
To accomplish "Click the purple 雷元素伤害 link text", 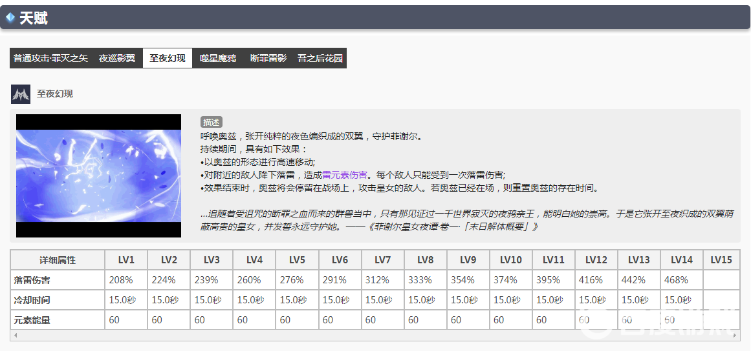I will coord(345,174).
